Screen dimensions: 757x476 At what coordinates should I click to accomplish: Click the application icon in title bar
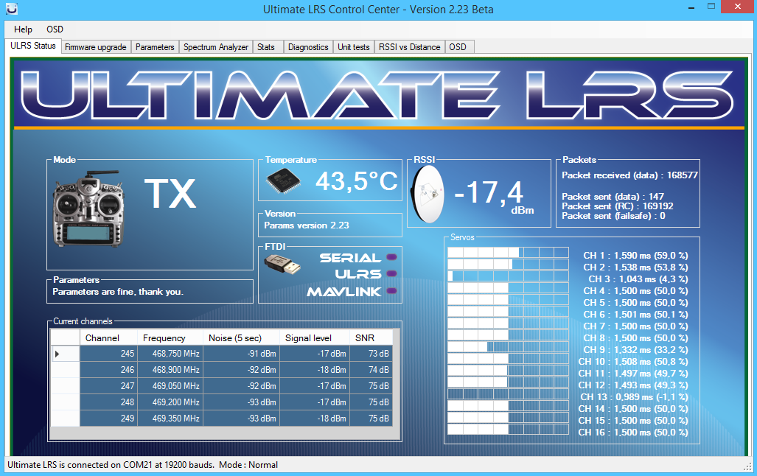pyautogui.click(x=12, y=9)
